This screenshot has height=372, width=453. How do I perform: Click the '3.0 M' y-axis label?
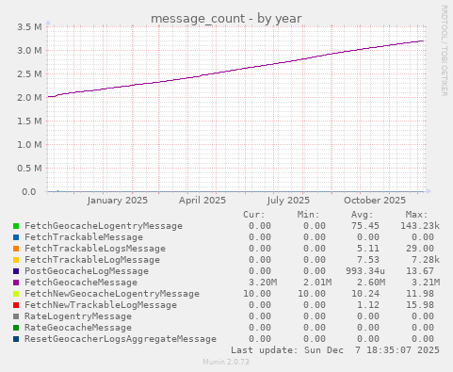click(29, 51)
